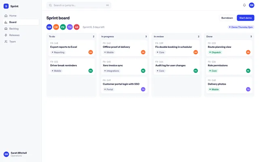Click the Home icon in sidebar

click(x=6, y=16)
